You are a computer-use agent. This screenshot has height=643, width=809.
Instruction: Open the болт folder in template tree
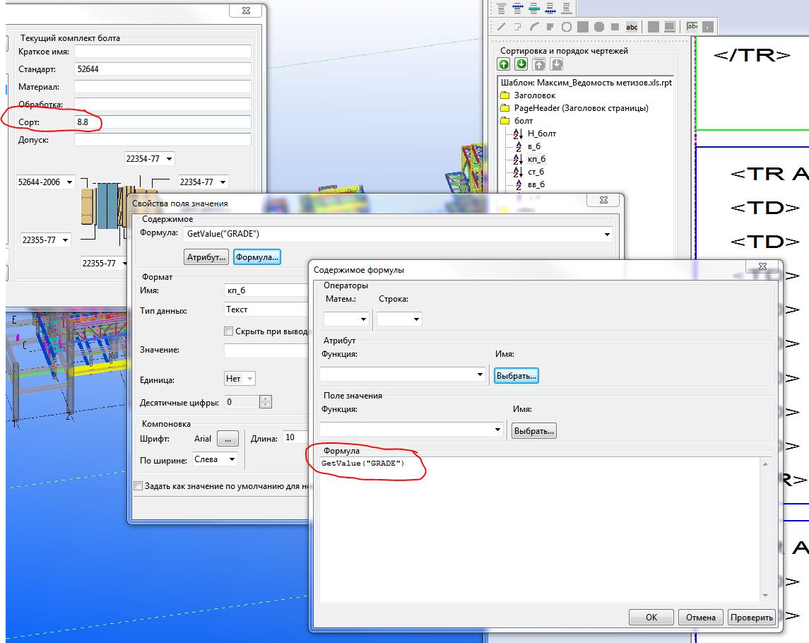point(504,121)
